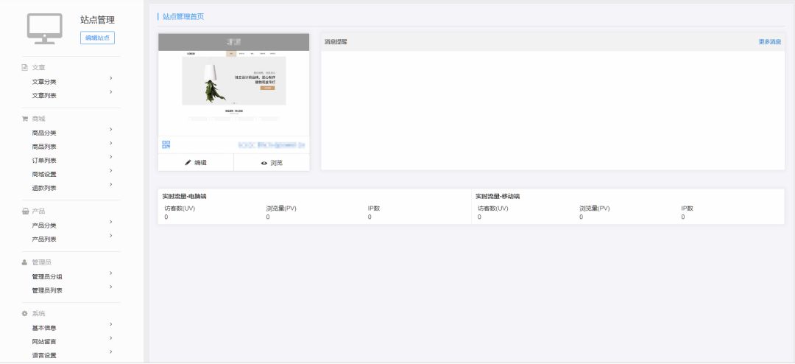Click the 站点管理 sidebar title

(x=97, y=21)
